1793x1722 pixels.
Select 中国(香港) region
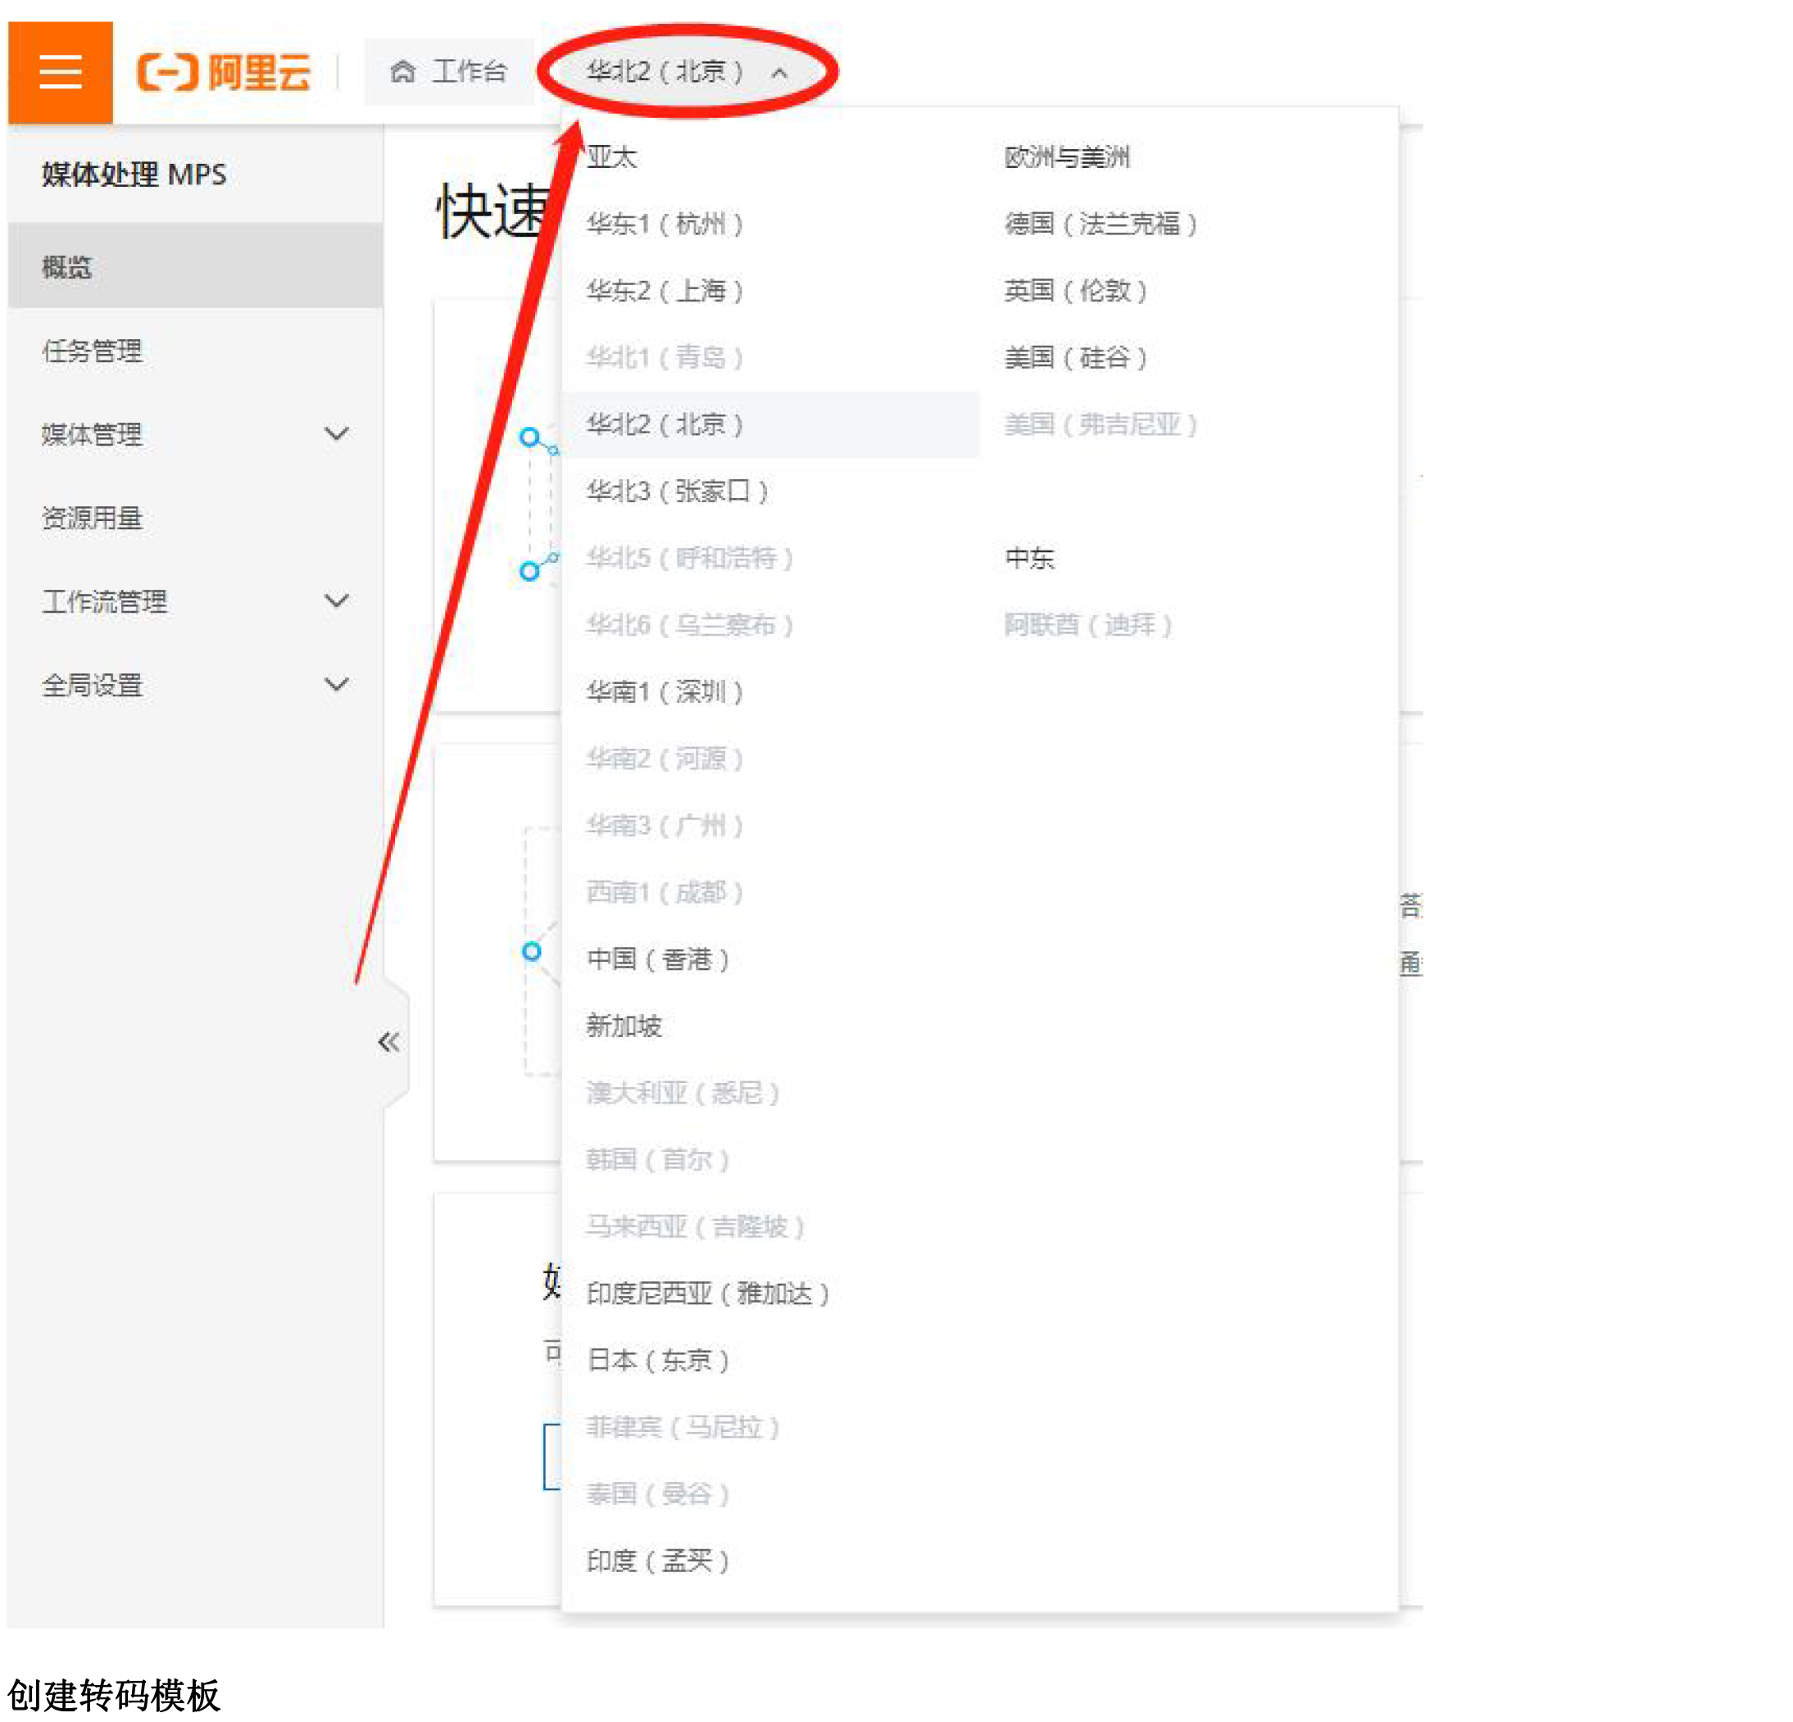click(658, 959)
